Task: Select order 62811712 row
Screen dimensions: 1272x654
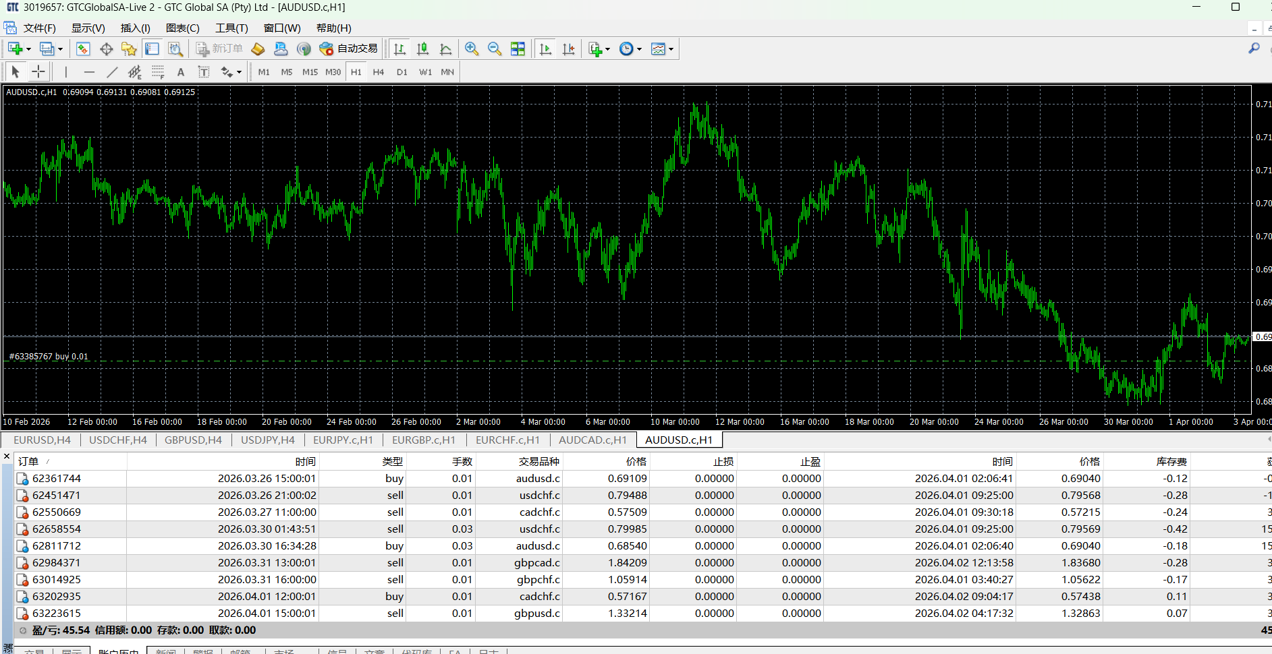Action: pos(57,546)
